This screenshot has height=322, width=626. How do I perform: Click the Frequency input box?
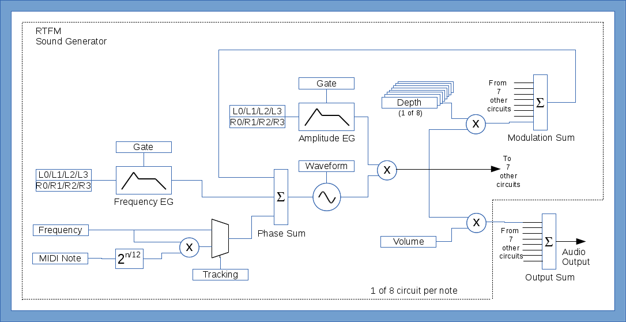click(61, 230)
